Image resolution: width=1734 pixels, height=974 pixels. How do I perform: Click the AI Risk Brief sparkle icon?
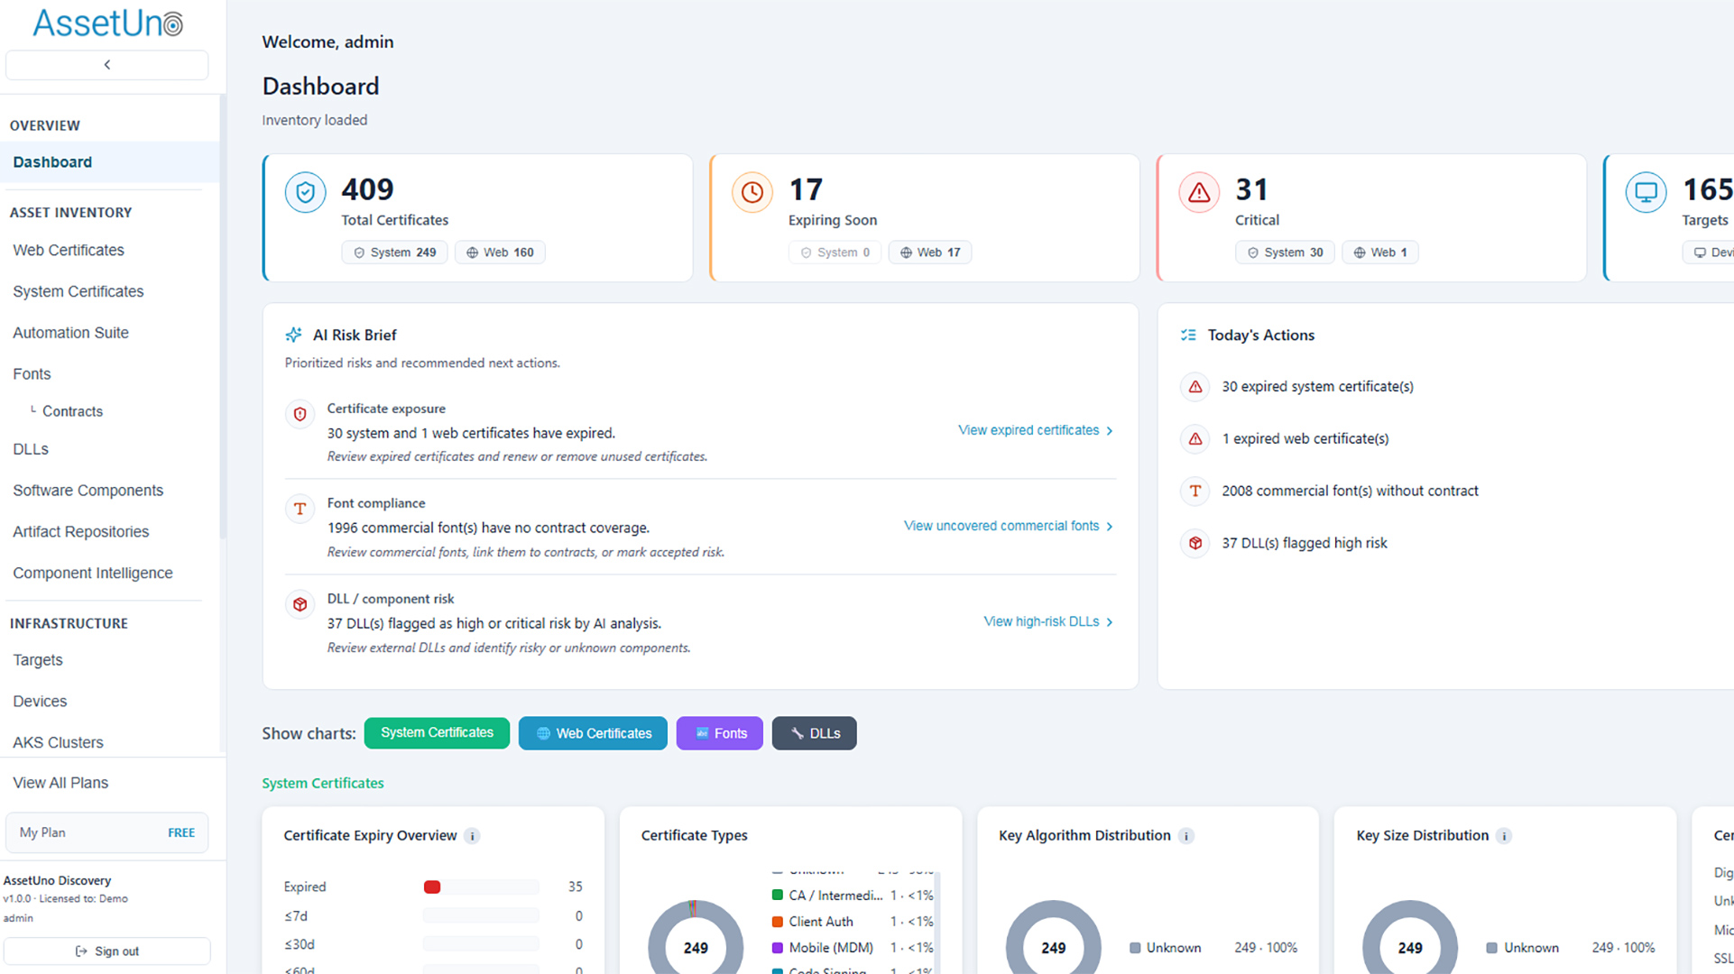coord(294,335)
